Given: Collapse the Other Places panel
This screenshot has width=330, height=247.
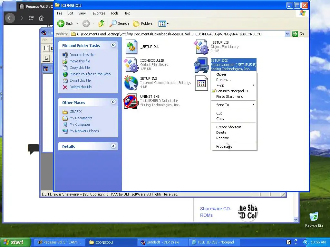Looking at the screenshot, I should [113, 102].
